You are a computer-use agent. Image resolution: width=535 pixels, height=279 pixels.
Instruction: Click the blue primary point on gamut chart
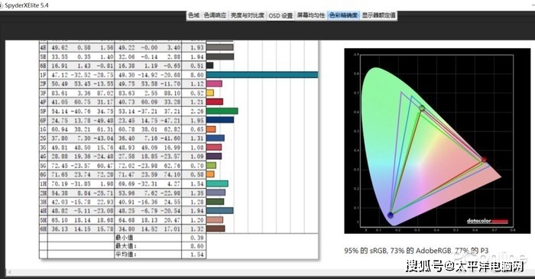(x=391, y=215)
